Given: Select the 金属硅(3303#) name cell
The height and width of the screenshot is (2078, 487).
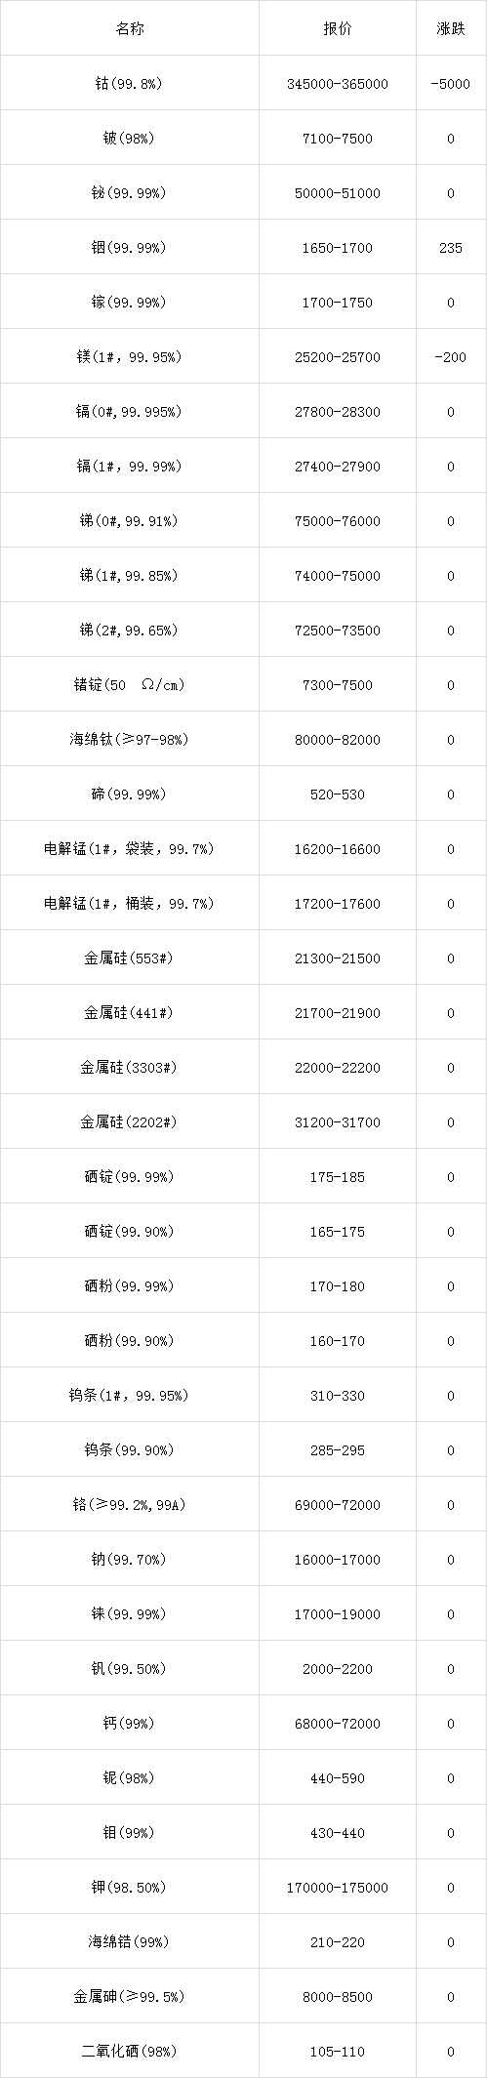Looking at the screenshot, I should coord(130,1067).
